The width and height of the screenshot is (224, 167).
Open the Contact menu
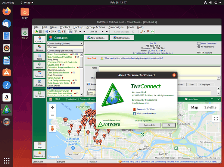[65, 27]
